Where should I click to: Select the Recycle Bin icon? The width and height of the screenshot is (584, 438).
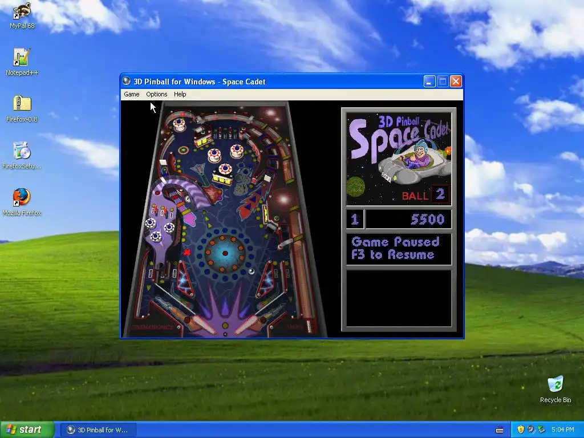coord(555,389)
